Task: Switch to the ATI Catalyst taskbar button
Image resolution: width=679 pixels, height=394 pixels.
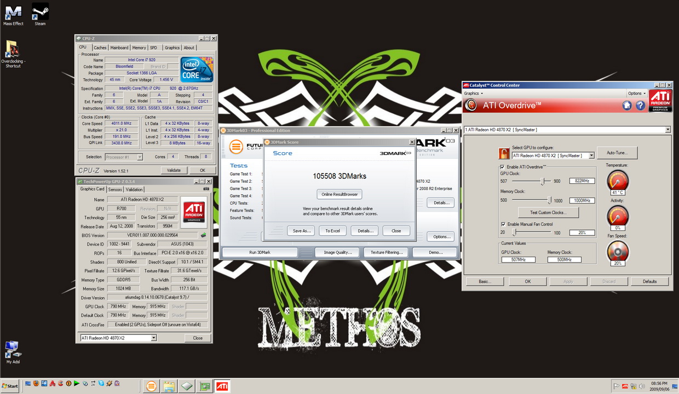Action: 222,386
